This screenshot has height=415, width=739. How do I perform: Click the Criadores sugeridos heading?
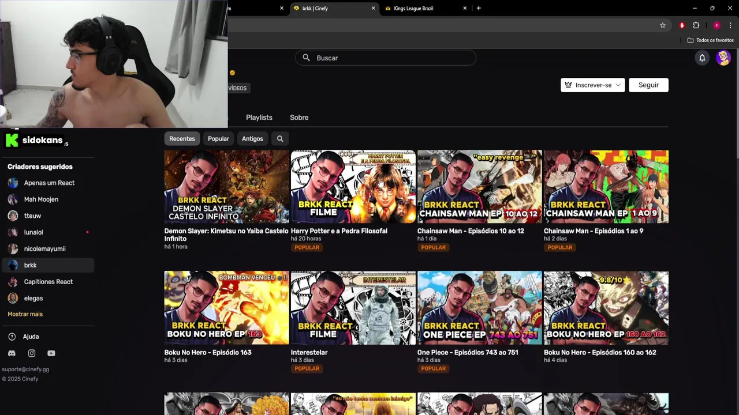(40, 167)
